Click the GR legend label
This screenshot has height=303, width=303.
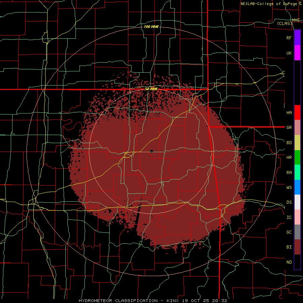tap(289, 128)
